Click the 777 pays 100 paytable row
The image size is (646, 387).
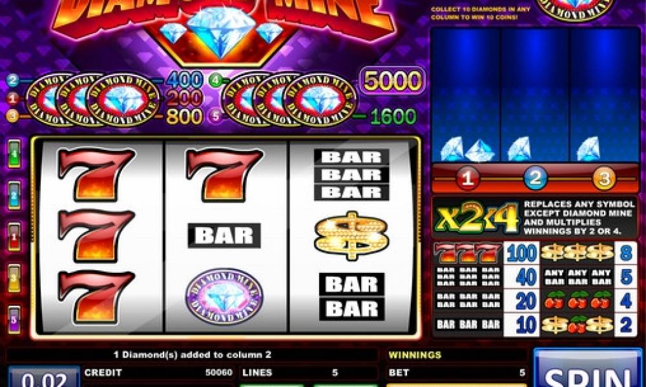tap(486, 253)
